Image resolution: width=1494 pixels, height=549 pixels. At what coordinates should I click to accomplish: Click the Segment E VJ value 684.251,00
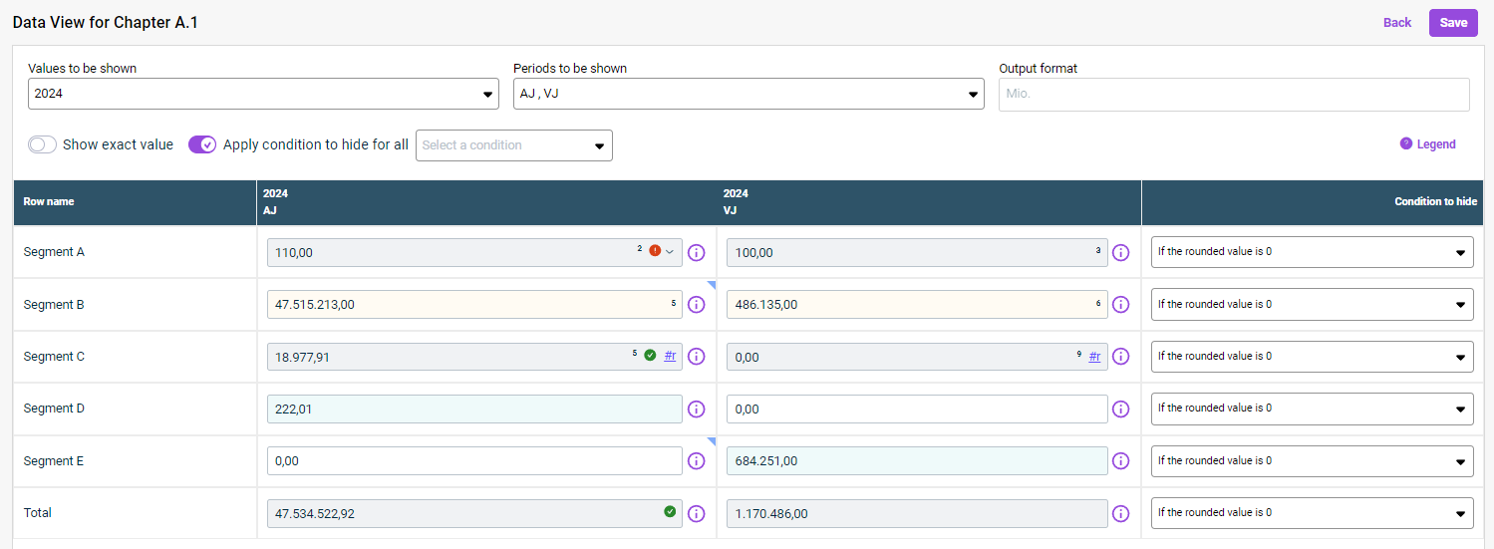(x=917, y=461)
